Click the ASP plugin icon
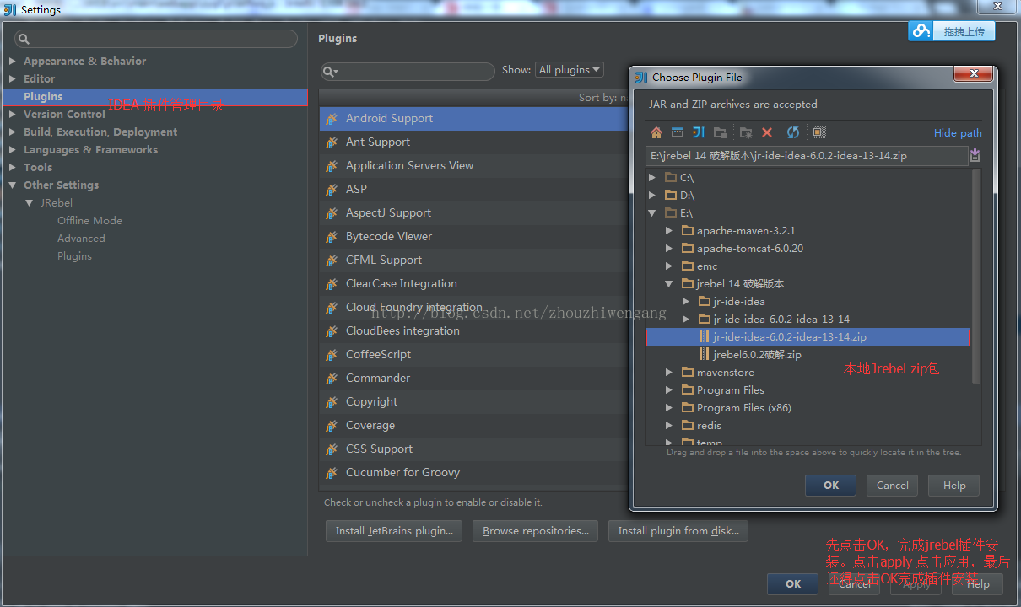The image size is (1021, 607). (332, 190)
